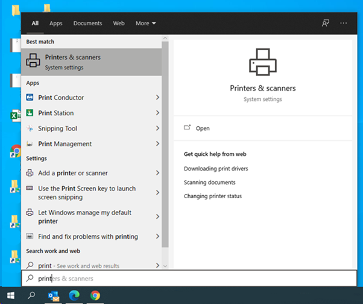
Task: Click the printer icon beside Let Windows manage
Action: click(30, 212)
